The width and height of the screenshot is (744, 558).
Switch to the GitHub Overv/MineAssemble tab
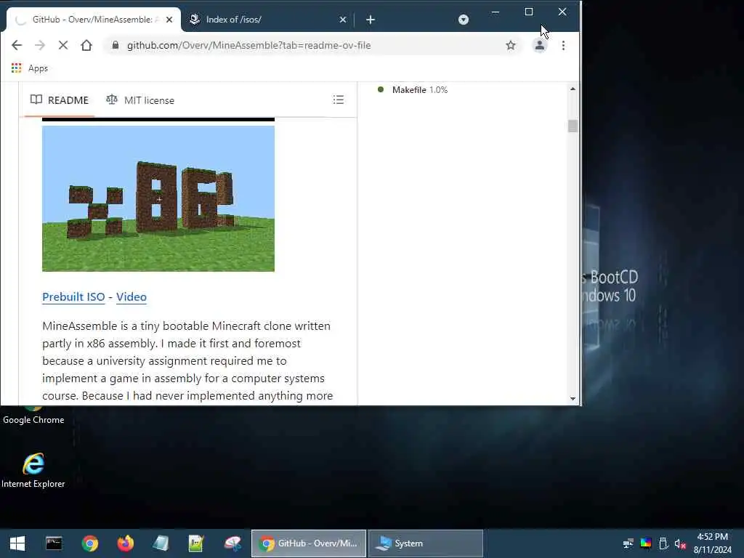pyautogui.click(x=94, y=20)
